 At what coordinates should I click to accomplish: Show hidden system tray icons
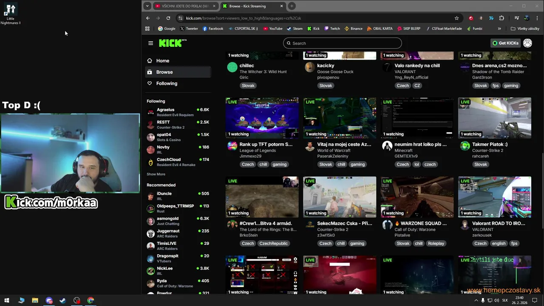[476, 300]
